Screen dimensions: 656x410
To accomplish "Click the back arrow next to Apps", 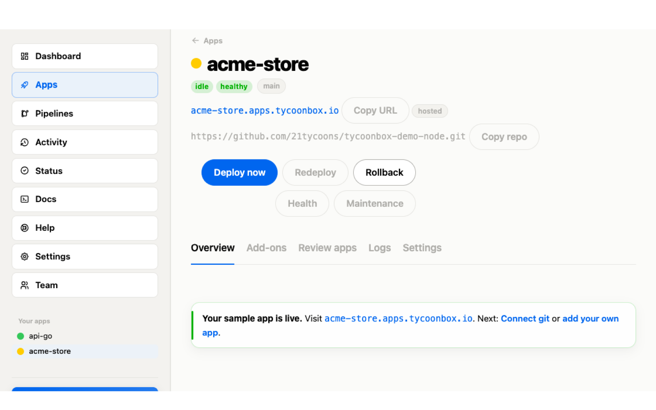I will pos(195,41).
